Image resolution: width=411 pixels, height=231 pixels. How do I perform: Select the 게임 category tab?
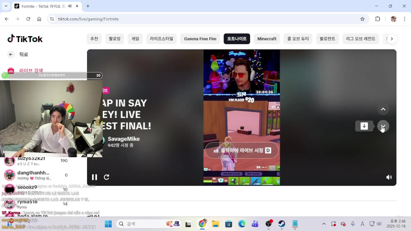pyautogui.click(x=135, y=39)
